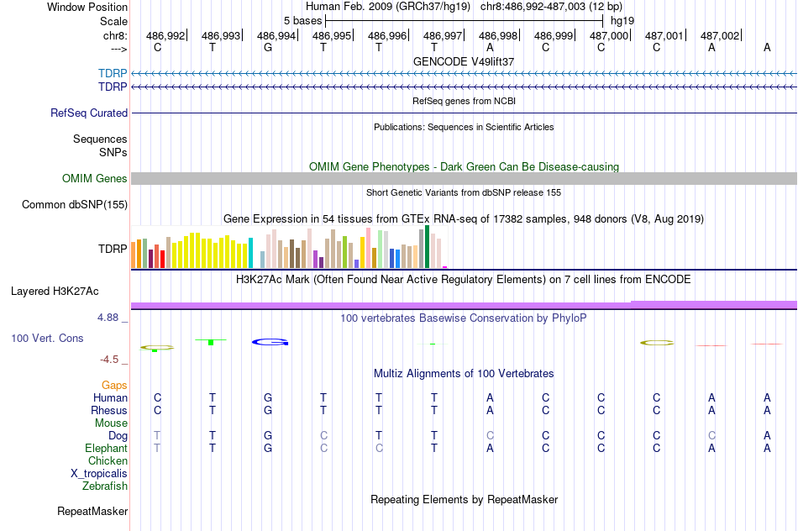Click the Human species row label
The width and height of the screenshot is (798, 531).
click(110, 398)
